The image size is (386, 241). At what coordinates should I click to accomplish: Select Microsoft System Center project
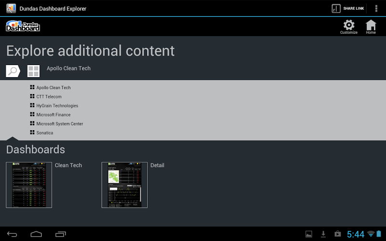(x=59, y=124)
